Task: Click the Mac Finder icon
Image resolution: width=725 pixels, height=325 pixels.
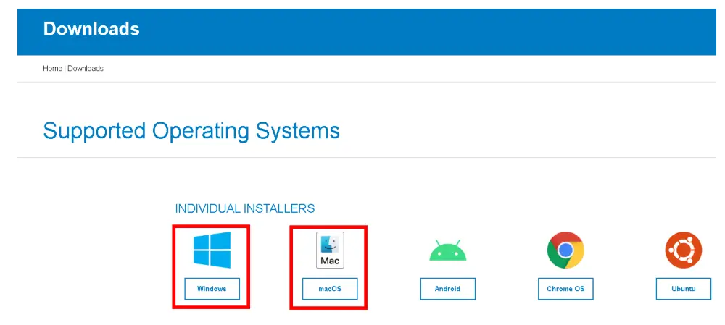Action: [x=330, y=250]
